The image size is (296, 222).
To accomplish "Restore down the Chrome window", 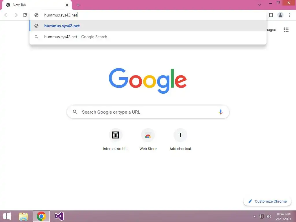I will point(278,3).
